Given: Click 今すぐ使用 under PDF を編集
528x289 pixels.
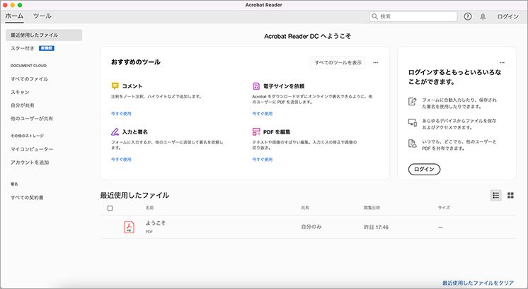Looking at the screenshot, I should point(263,159).
